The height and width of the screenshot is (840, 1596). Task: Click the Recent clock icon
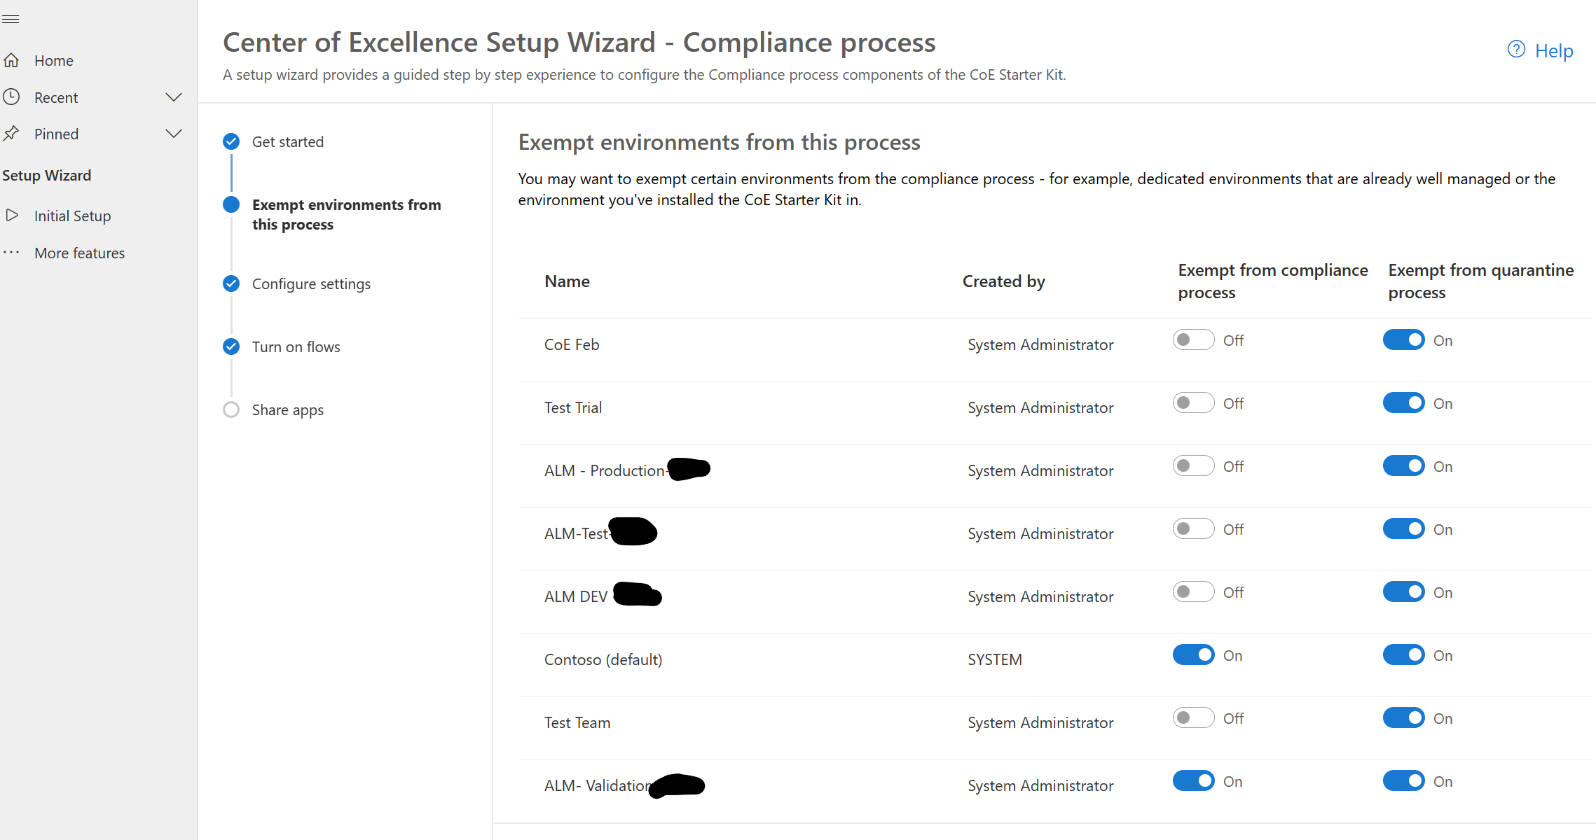[x=13, y=97]
